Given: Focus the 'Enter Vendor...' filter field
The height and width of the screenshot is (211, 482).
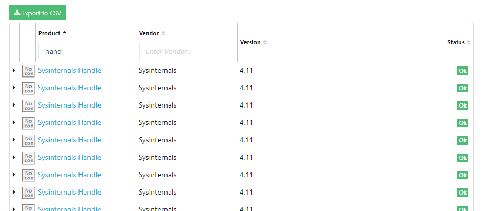Looking at the screenshot, I should [186, 51].
